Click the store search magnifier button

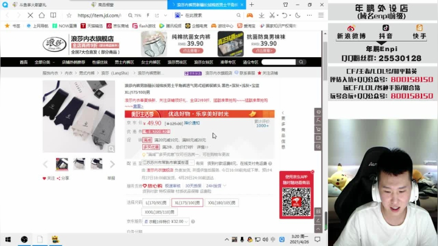pos(301,62)
